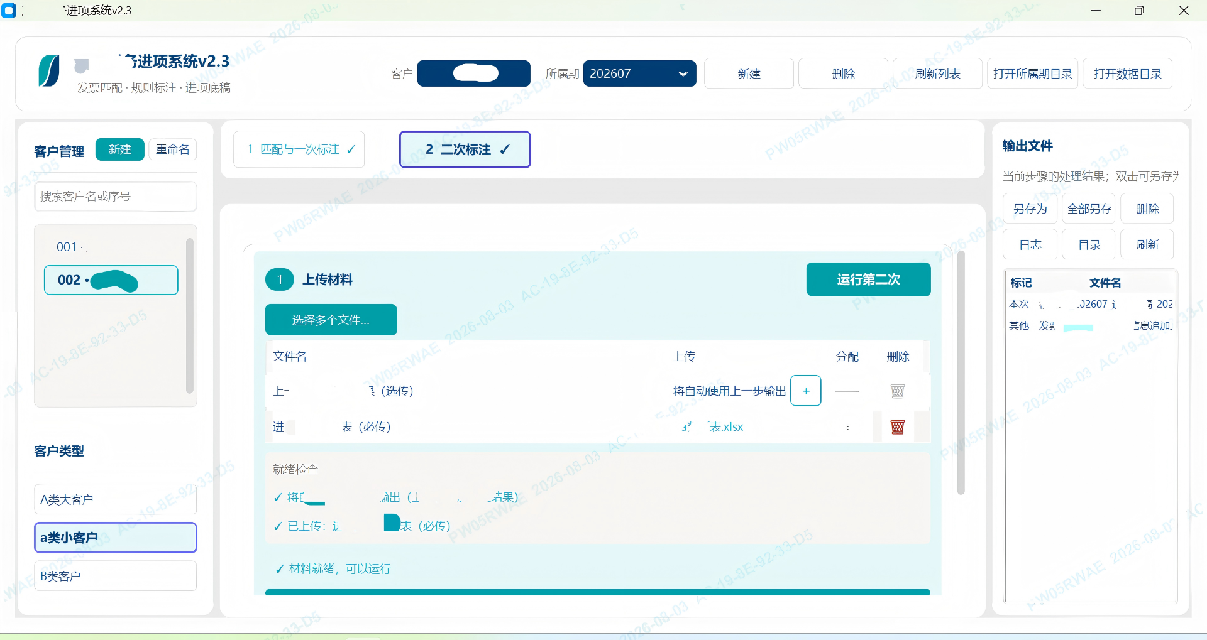Open the 所属期 202607 dropdown
The height and width of the screenshot is (640, 1207).
[x=639, y=73]
